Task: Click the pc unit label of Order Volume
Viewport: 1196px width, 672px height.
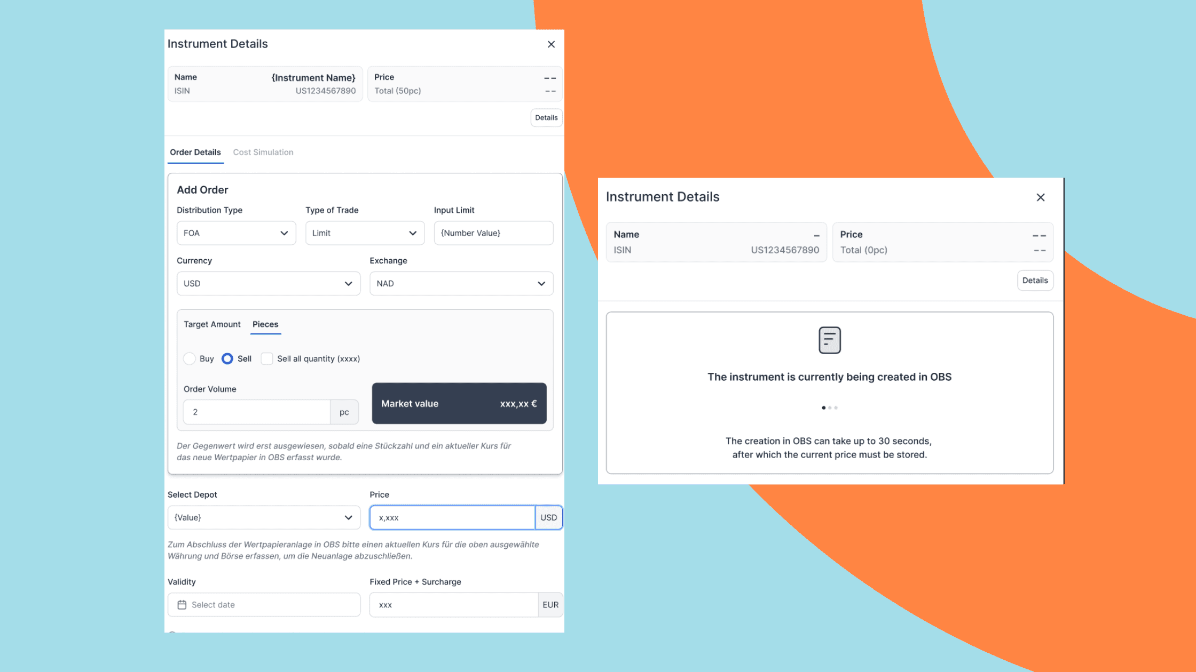Action: [344, 412]
